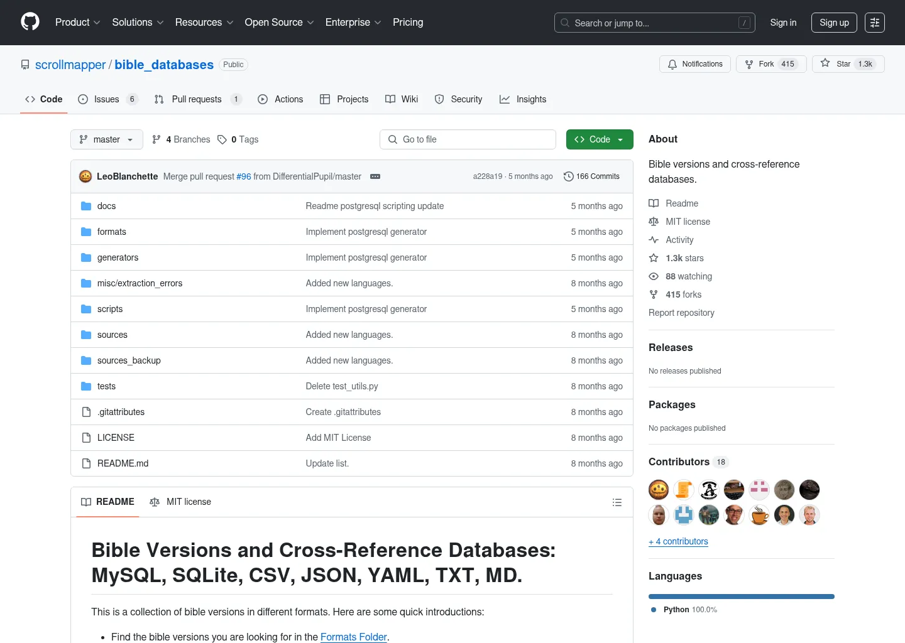This screenshot has height=643, width=905.
Task: Click the docs folder icon
Action: click(86, 206)
